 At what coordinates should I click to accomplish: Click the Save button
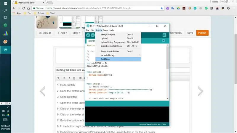tap(190, 33)
